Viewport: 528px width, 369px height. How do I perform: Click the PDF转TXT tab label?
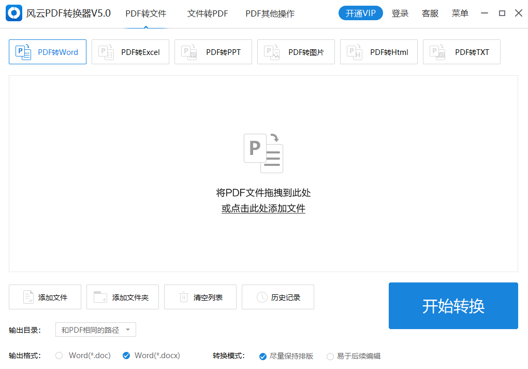(x=472, y=52)
